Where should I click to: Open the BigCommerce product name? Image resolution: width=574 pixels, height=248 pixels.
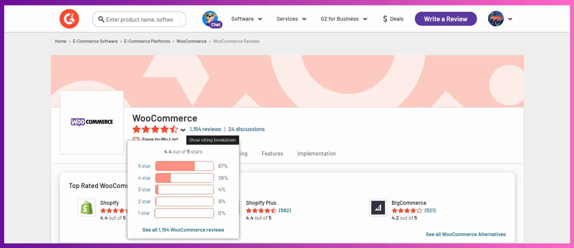(x=409, y=203)
